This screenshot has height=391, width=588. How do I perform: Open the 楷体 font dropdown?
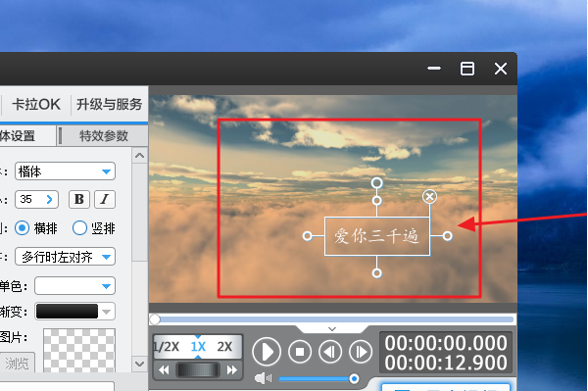coord(65,171)
